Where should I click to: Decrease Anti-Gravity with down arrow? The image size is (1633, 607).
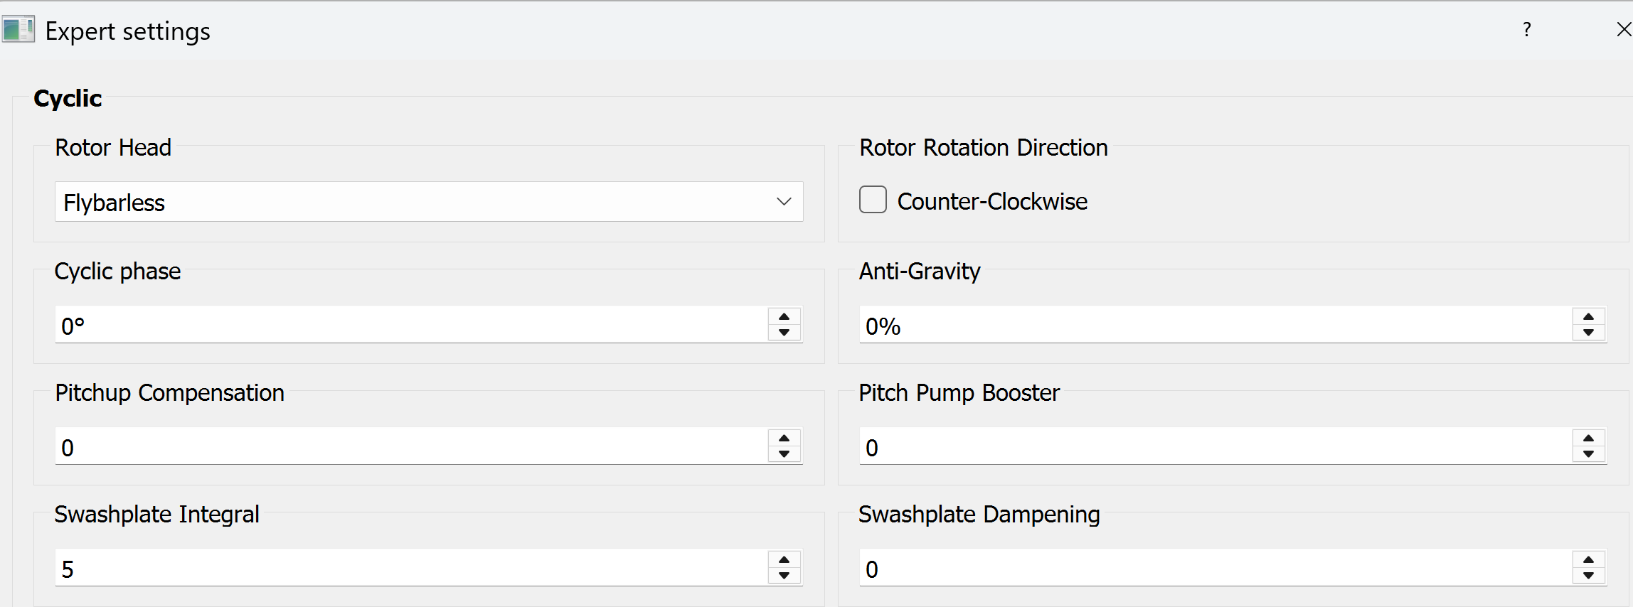point(1588,333)
